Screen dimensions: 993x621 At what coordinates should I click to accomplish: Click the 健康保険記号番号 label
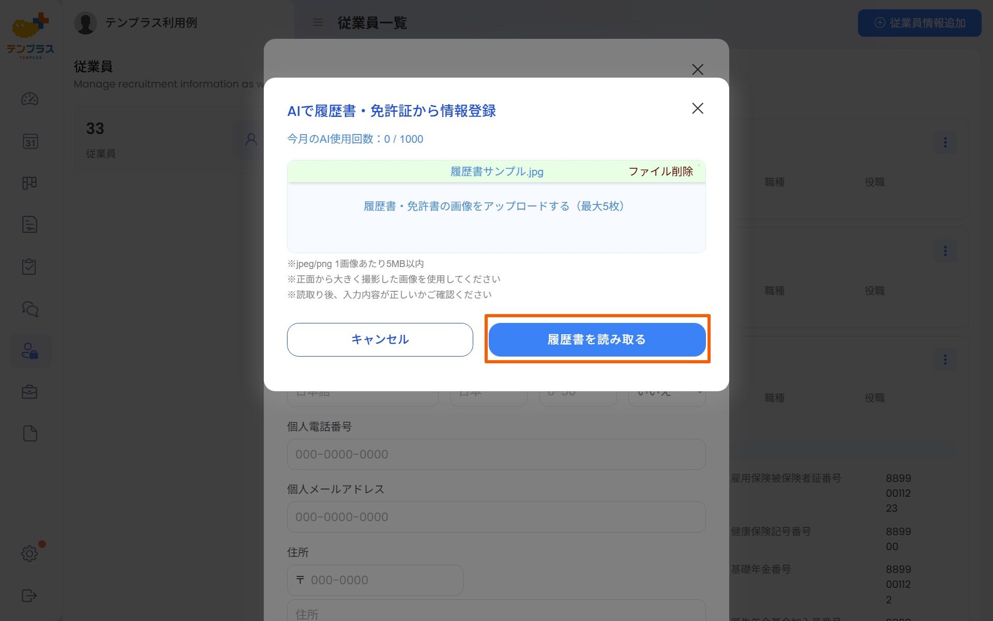click(x=771, y=531)
